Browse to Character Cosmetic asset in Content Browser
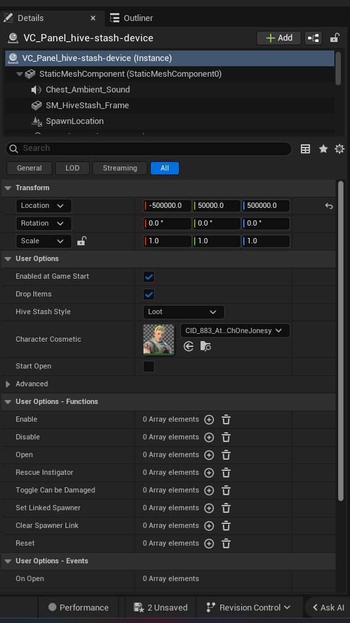 pos(205,346)
